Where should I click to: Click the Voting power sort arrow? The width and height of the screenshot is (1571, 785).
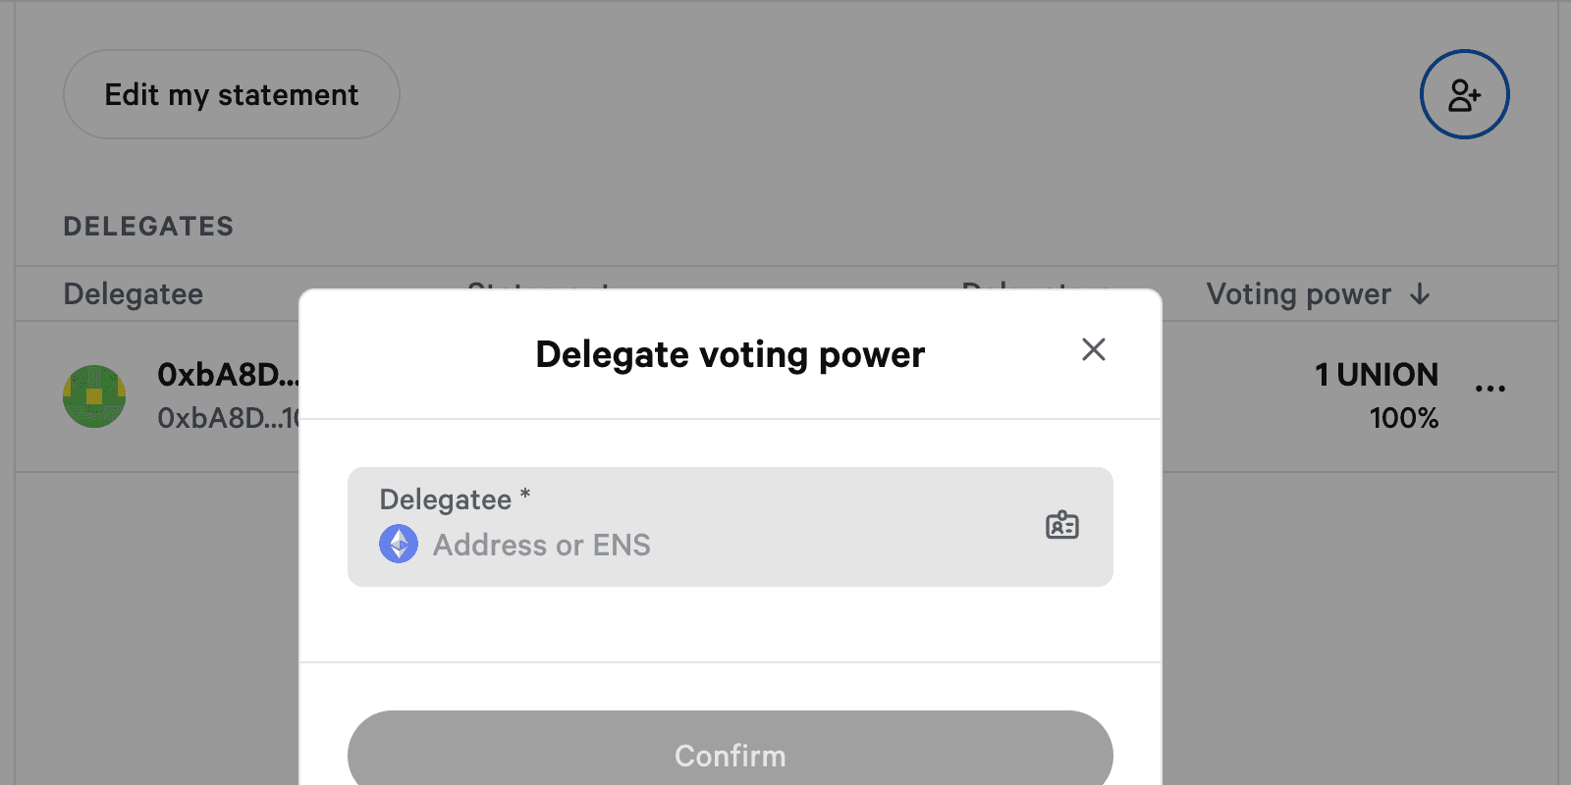click(1420, 294)
